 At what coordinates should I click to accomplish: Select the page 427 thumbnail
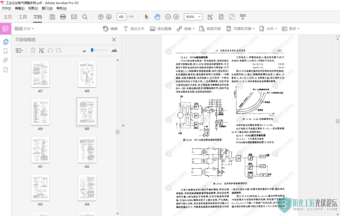pos(40,74)
